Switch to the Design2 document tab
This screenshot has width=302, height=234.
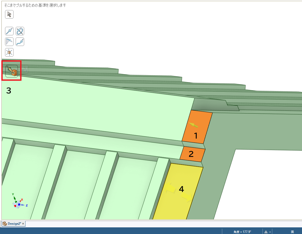point(14,224)
